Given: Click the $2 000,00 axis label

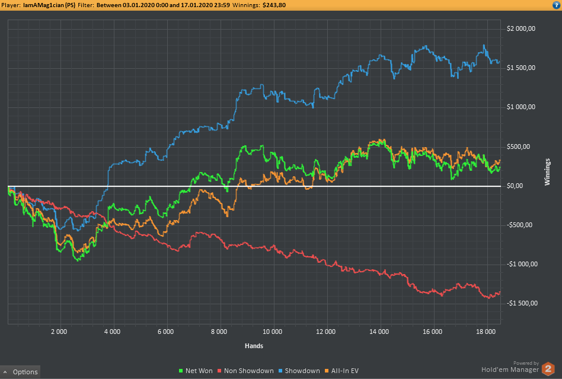Looking at the screenshot, I should [521, 28].
